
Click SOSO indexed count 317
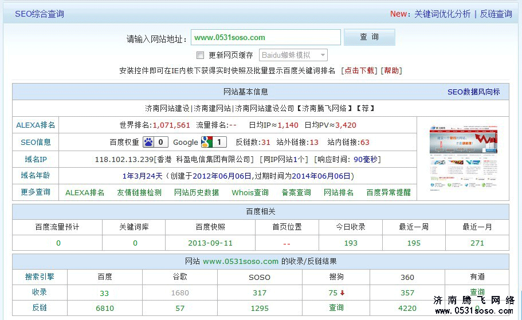(x=260, y=293)
